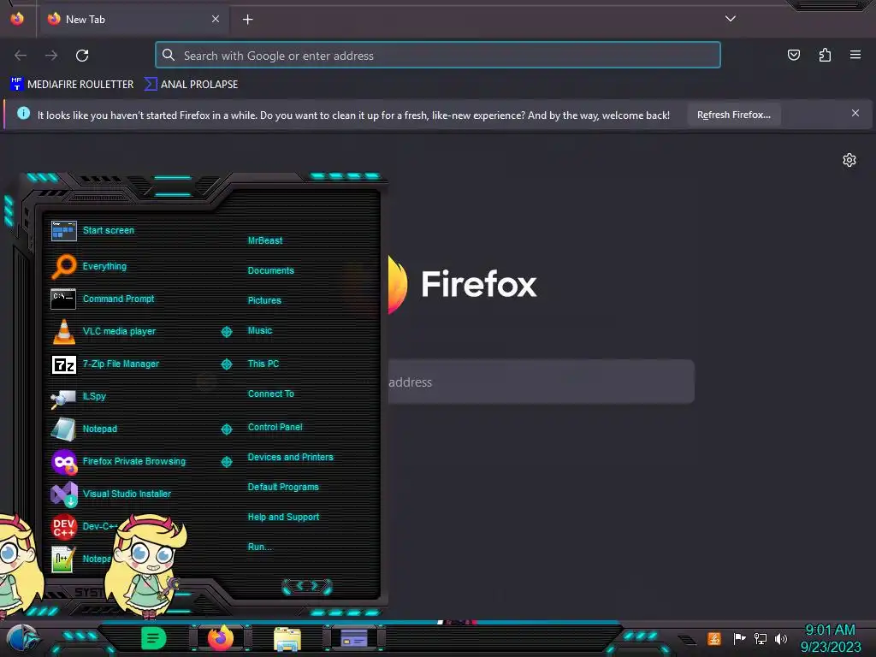Click Run... in start menu
Screen dimensions: 876x657
pos(260,547)
